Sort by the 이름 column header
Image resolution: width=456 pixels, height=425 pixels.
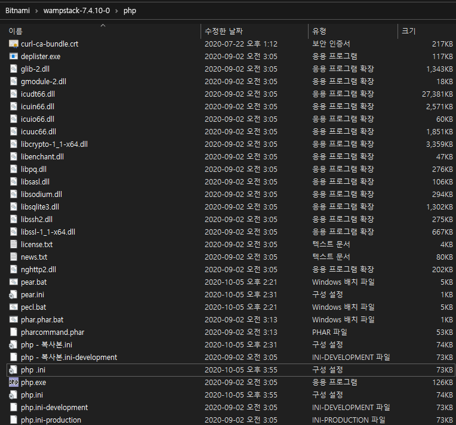16,31
